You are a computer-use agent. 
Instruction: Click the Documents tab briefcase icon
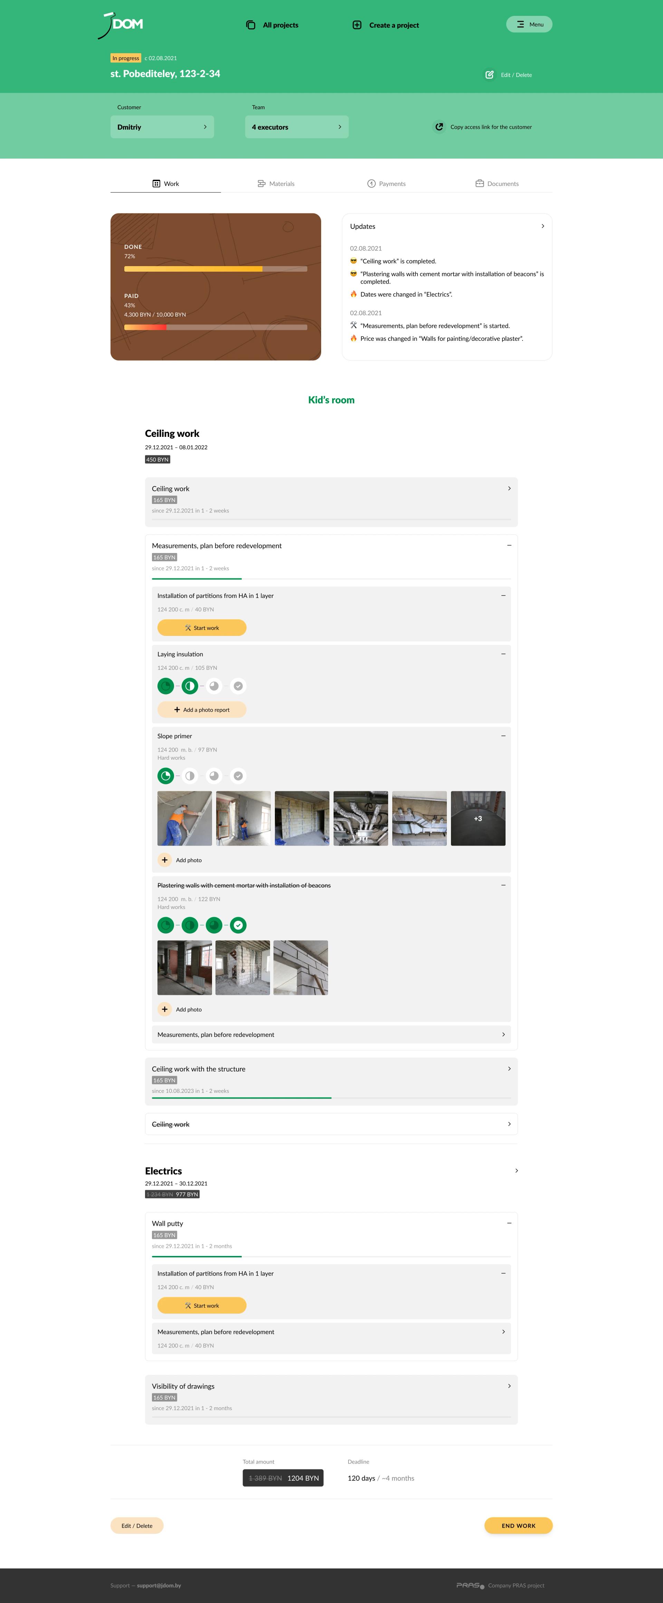pyautogui.click(x=480, y=184)
